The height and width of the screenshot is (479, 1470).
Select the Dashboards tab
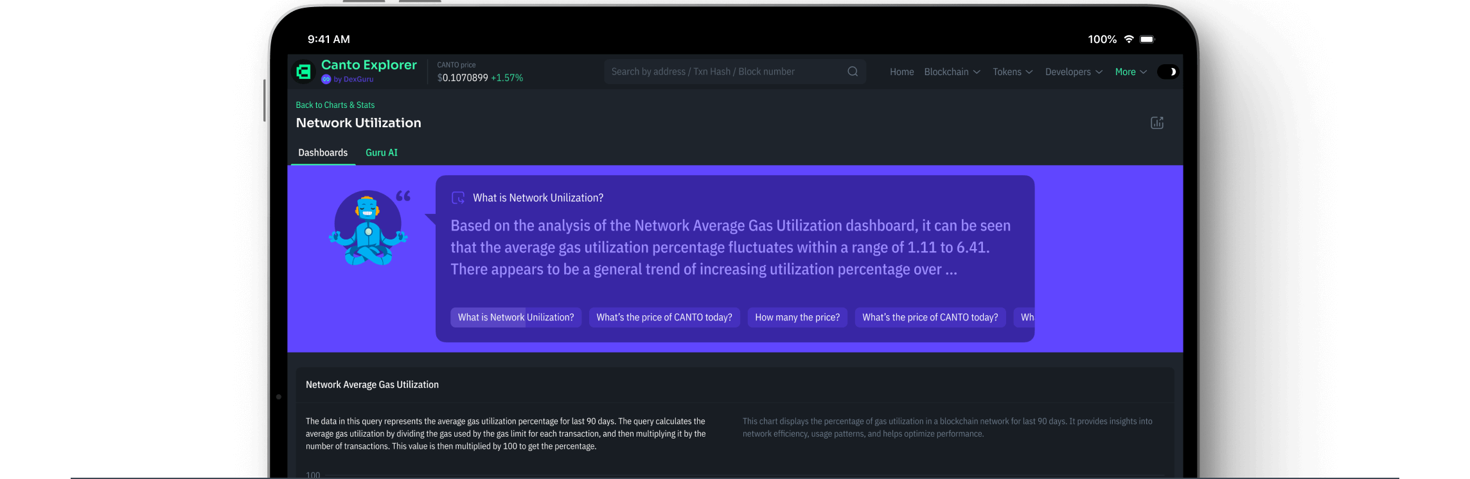point(323,153)
